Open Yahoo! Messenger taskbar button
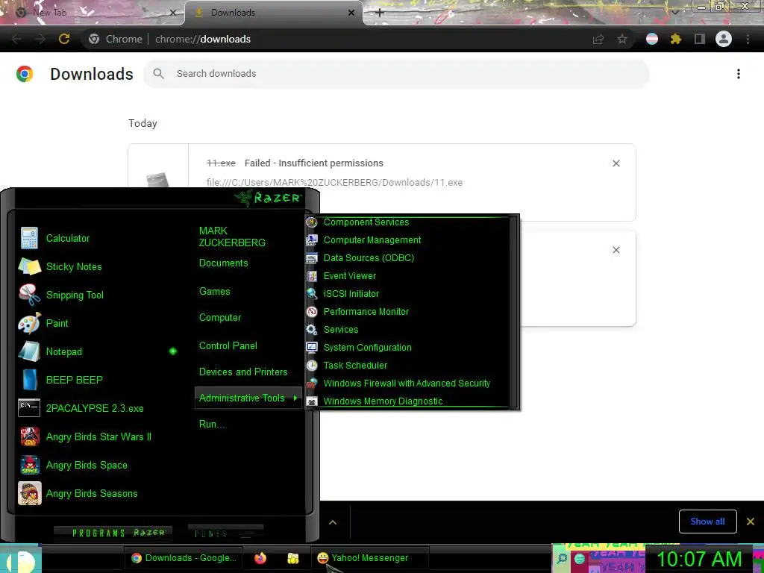The height and width of the screenshot is (573, 764). (370, 558)
